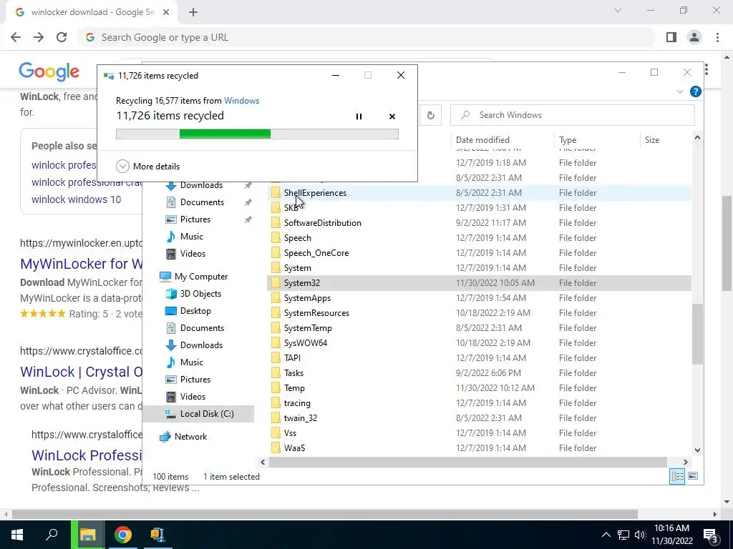Select the tracing folder
The image size is (733, 549).
pos(479,403)
